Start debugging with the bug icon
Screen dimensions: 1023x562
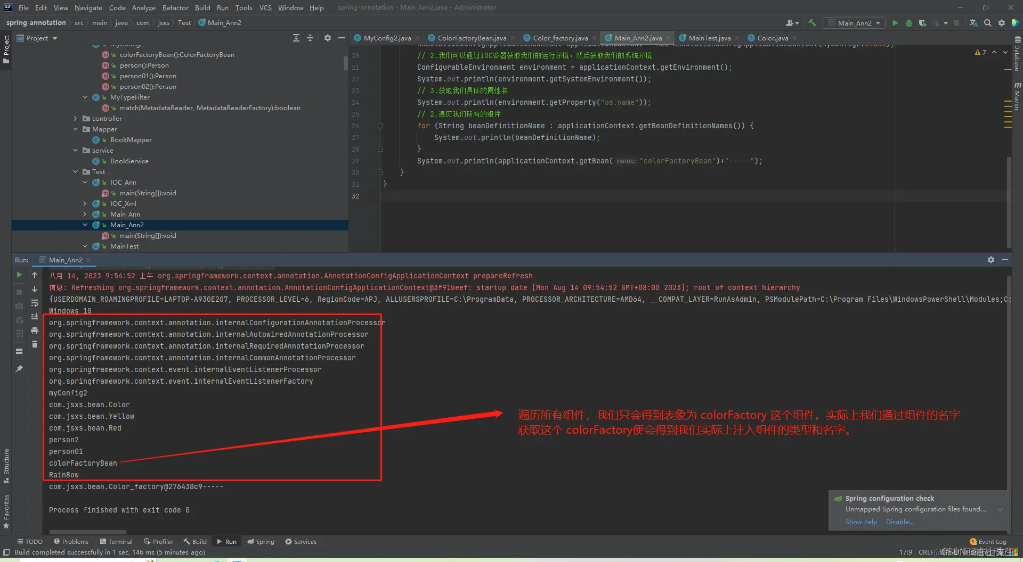909,23
